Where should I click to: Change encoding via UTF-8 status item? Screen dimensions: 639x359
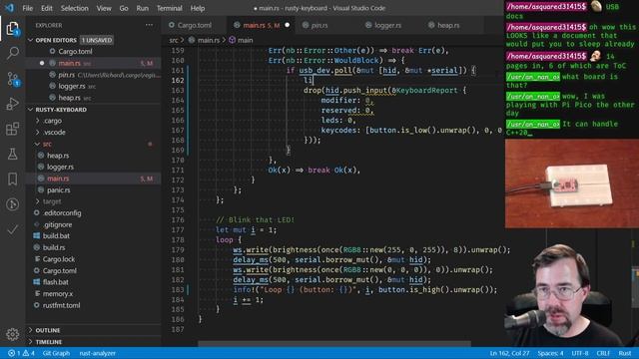pyautogui.click(x=580, y=353)
